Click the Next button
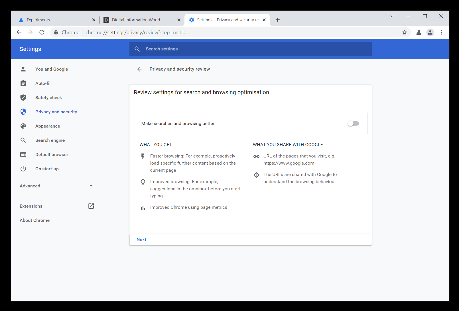Viewport: 459px width, 311px height. pyautogui.click(x=141, y=240)
